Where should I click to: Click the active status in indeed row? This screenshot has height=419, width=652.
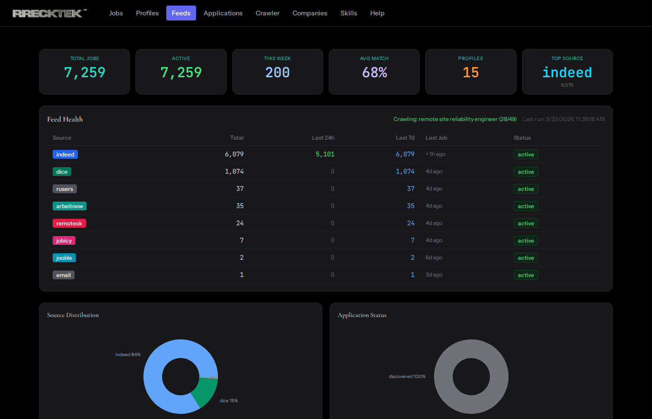pos(526,155)
